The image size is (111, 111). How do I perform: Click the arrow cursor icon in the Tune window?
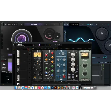(4, 65)
